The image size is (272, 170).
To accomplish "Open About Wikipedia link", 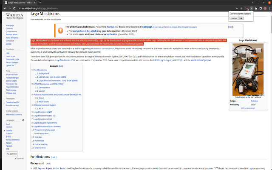I will (x=12, y=38).
